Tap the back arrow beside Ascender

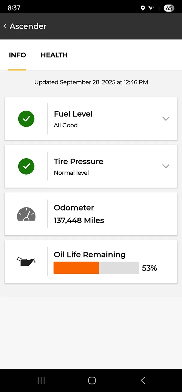[x=5, y=26]
